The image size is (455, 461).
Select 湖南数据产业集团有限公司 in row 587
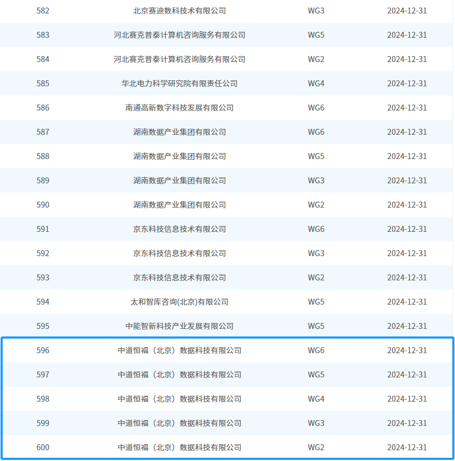[179, 132]
